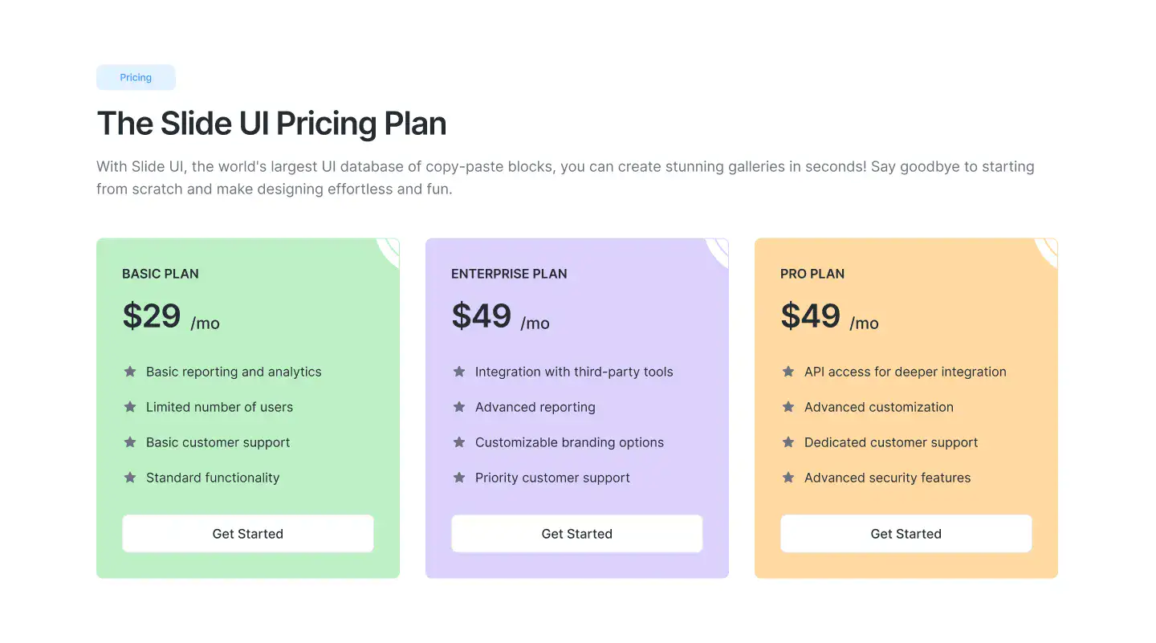The height and width of the screenshot is (643, 1156).
Task: Click star icon next to Advanced security features
Action: [x=788, y=478]
